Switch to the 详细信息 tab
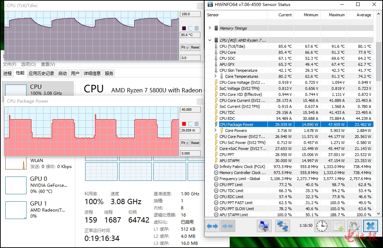This screenshot has width=383, height=248. [x=92, y=74]
